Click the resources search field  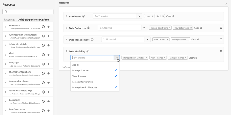tap(28, 12)
